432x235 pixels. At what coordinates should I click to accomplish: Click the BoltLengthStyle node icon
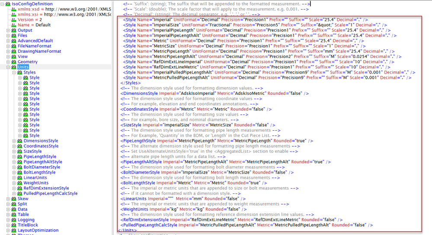19,172
